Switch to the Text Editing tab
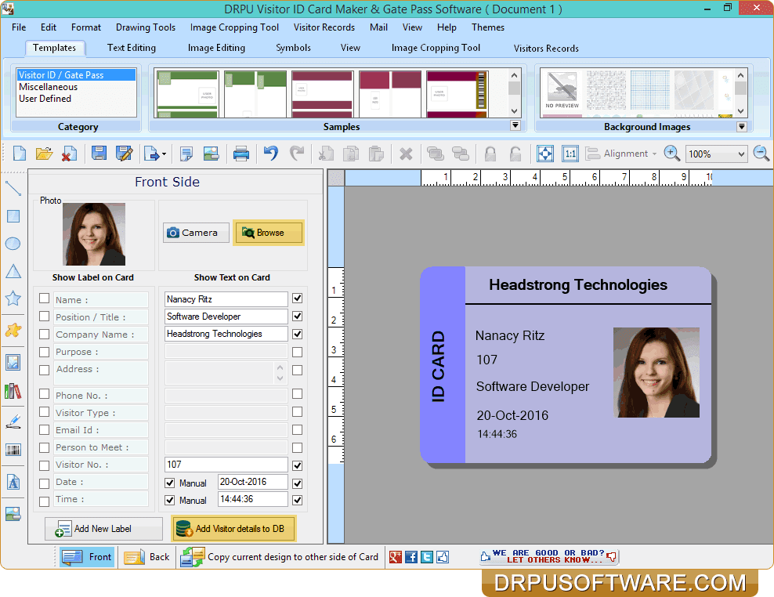The image size is (774, 597). click(x=131, y=48)
